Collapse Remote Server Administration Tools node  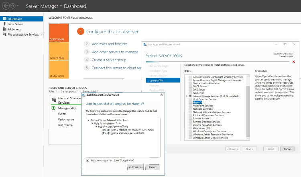(x=89, y=120)
